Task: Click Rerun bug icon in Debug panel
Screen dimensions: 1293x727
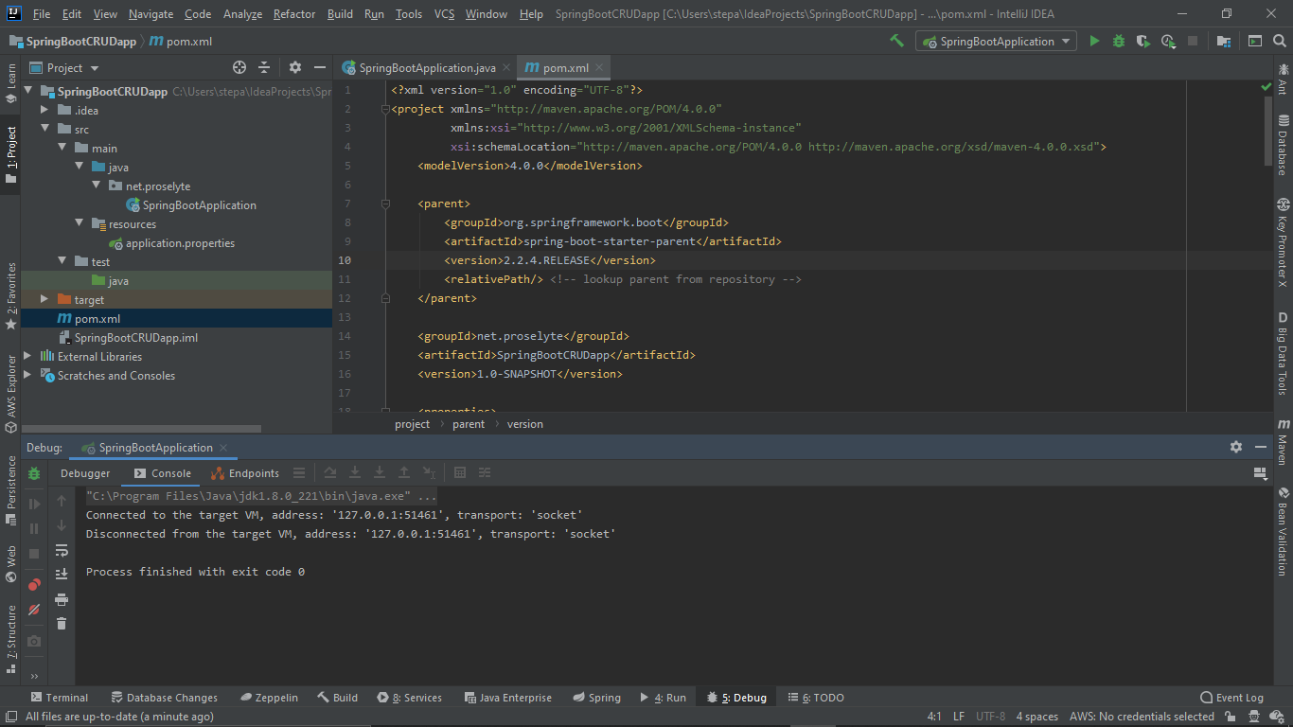Action: (x=35, y=473)
